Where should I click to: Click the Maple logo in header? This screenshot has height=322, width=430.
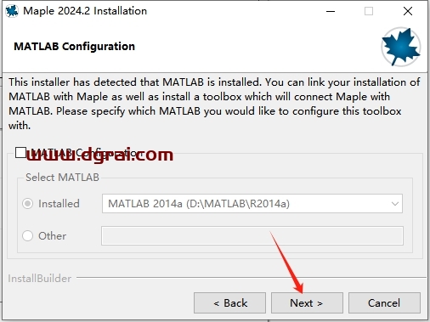400,47
